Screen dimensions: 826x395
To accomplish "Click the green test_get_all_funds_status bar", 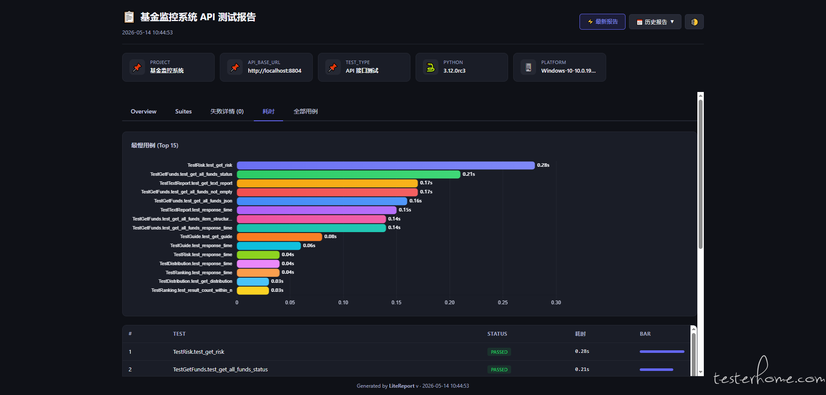I will point(348,174).
